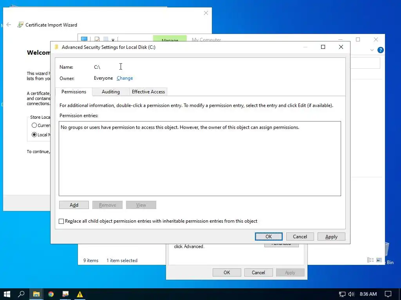
Task: Click the empty permission entries message text
Action: (x=180, y=127)
